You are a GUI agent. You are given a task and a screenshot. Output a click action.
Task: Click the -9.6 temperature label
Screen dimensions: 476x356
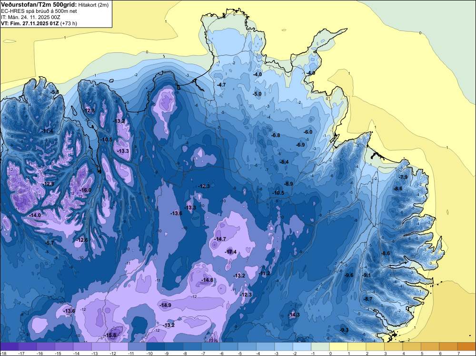tap(349, 275)
